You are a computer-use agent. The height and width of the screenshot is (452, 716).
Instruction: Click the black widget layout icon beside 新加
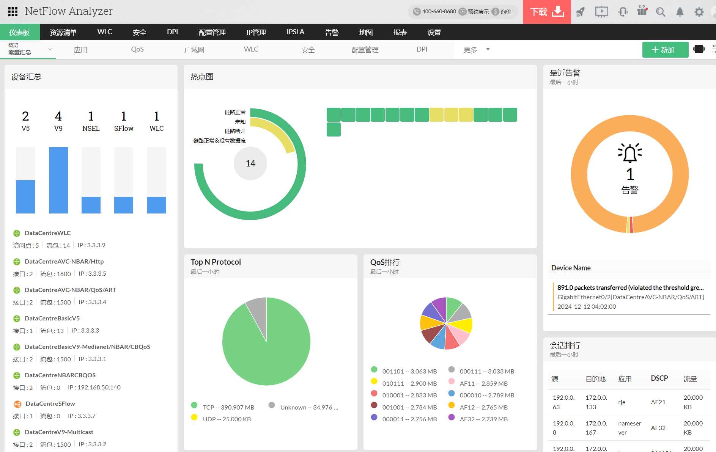pos(699,49)
